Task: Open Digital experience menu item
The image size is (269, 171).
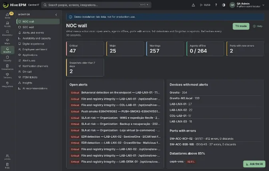Action: (x=38, y=44)
